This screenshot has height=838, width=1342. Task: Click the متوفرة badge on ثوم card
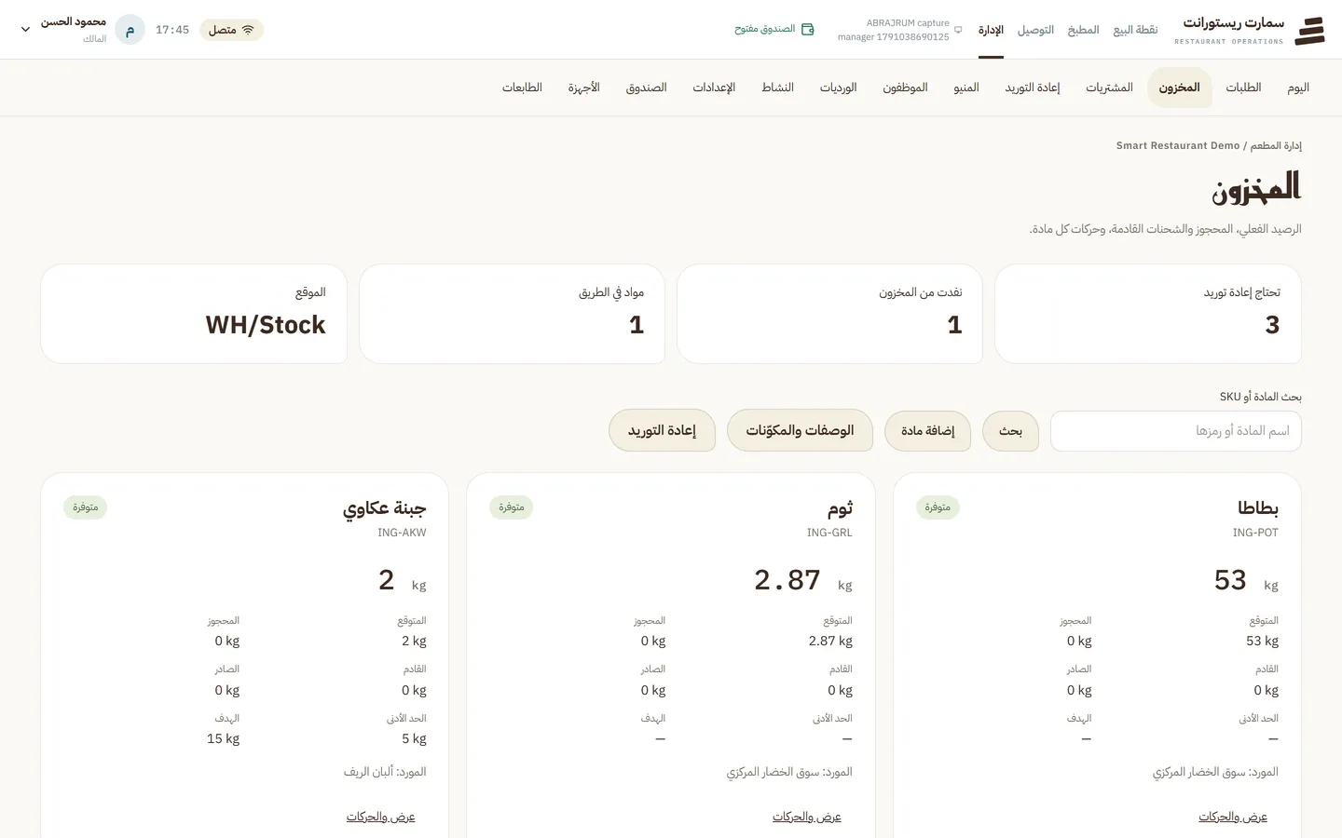tap(512, 507)
